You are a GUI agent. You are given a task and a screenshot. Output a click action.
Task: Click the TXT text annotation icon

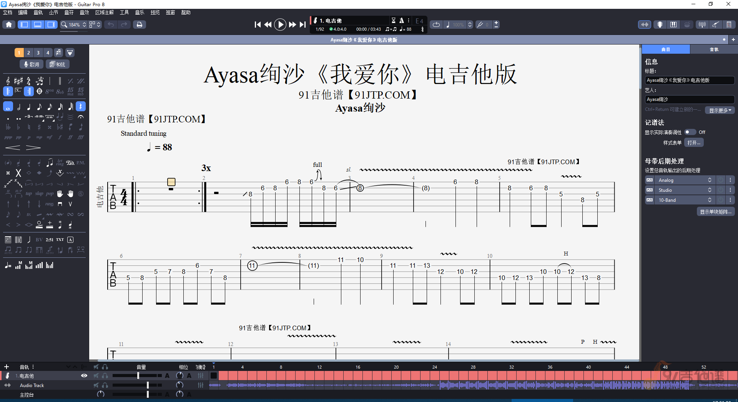point(60,240)
